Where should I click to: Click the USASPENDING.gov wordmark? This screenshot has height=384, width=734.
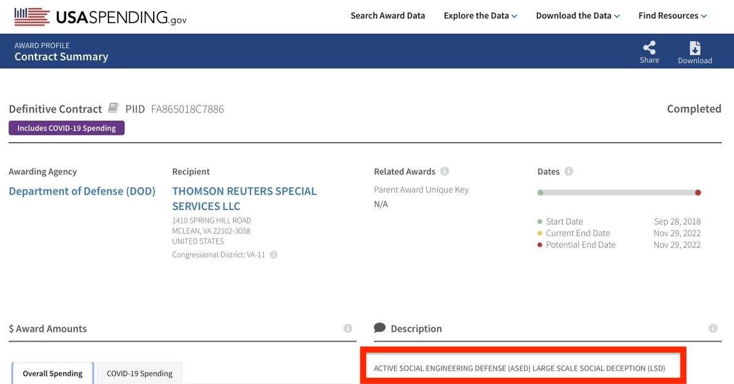[x=121, y=17]
